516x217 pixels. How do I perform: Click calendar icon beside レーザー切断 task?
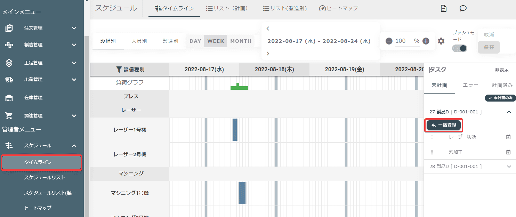click(508, 137)
